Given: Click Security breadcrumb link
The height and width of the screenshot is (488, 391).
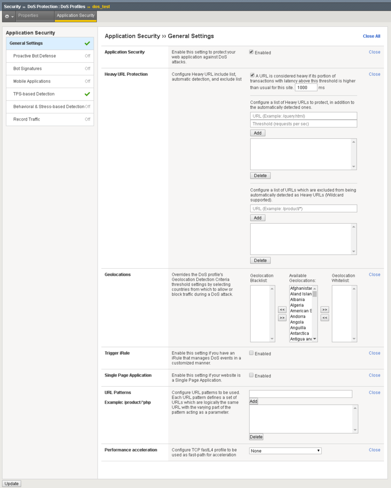Looking at the screenshot, I should pos(12,7).
